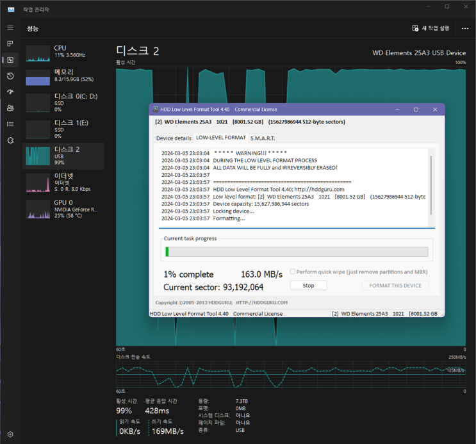This screenshot has width=476, height=444.
Task: Click the HDD Low Level Format Tool title icon
Action: pos(156,110)
